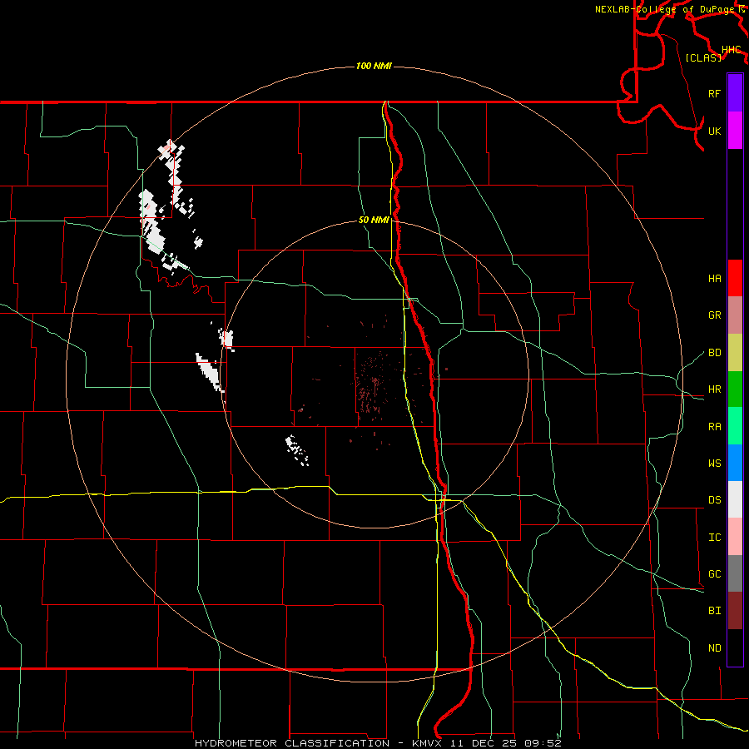The image size is (749, 749).
Task: Click the DS white legend swatch
Action: [735, 499]
